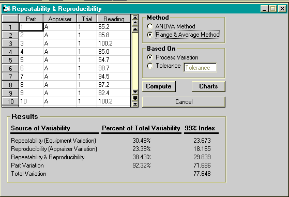Viewport: 289px width, 197px height.
Task: Click Total Variation index 77.648
Action: tap(202, 174)
